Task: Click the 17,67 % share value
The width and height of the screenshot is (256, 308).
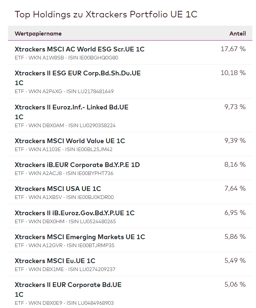Action: pos(233,49)
